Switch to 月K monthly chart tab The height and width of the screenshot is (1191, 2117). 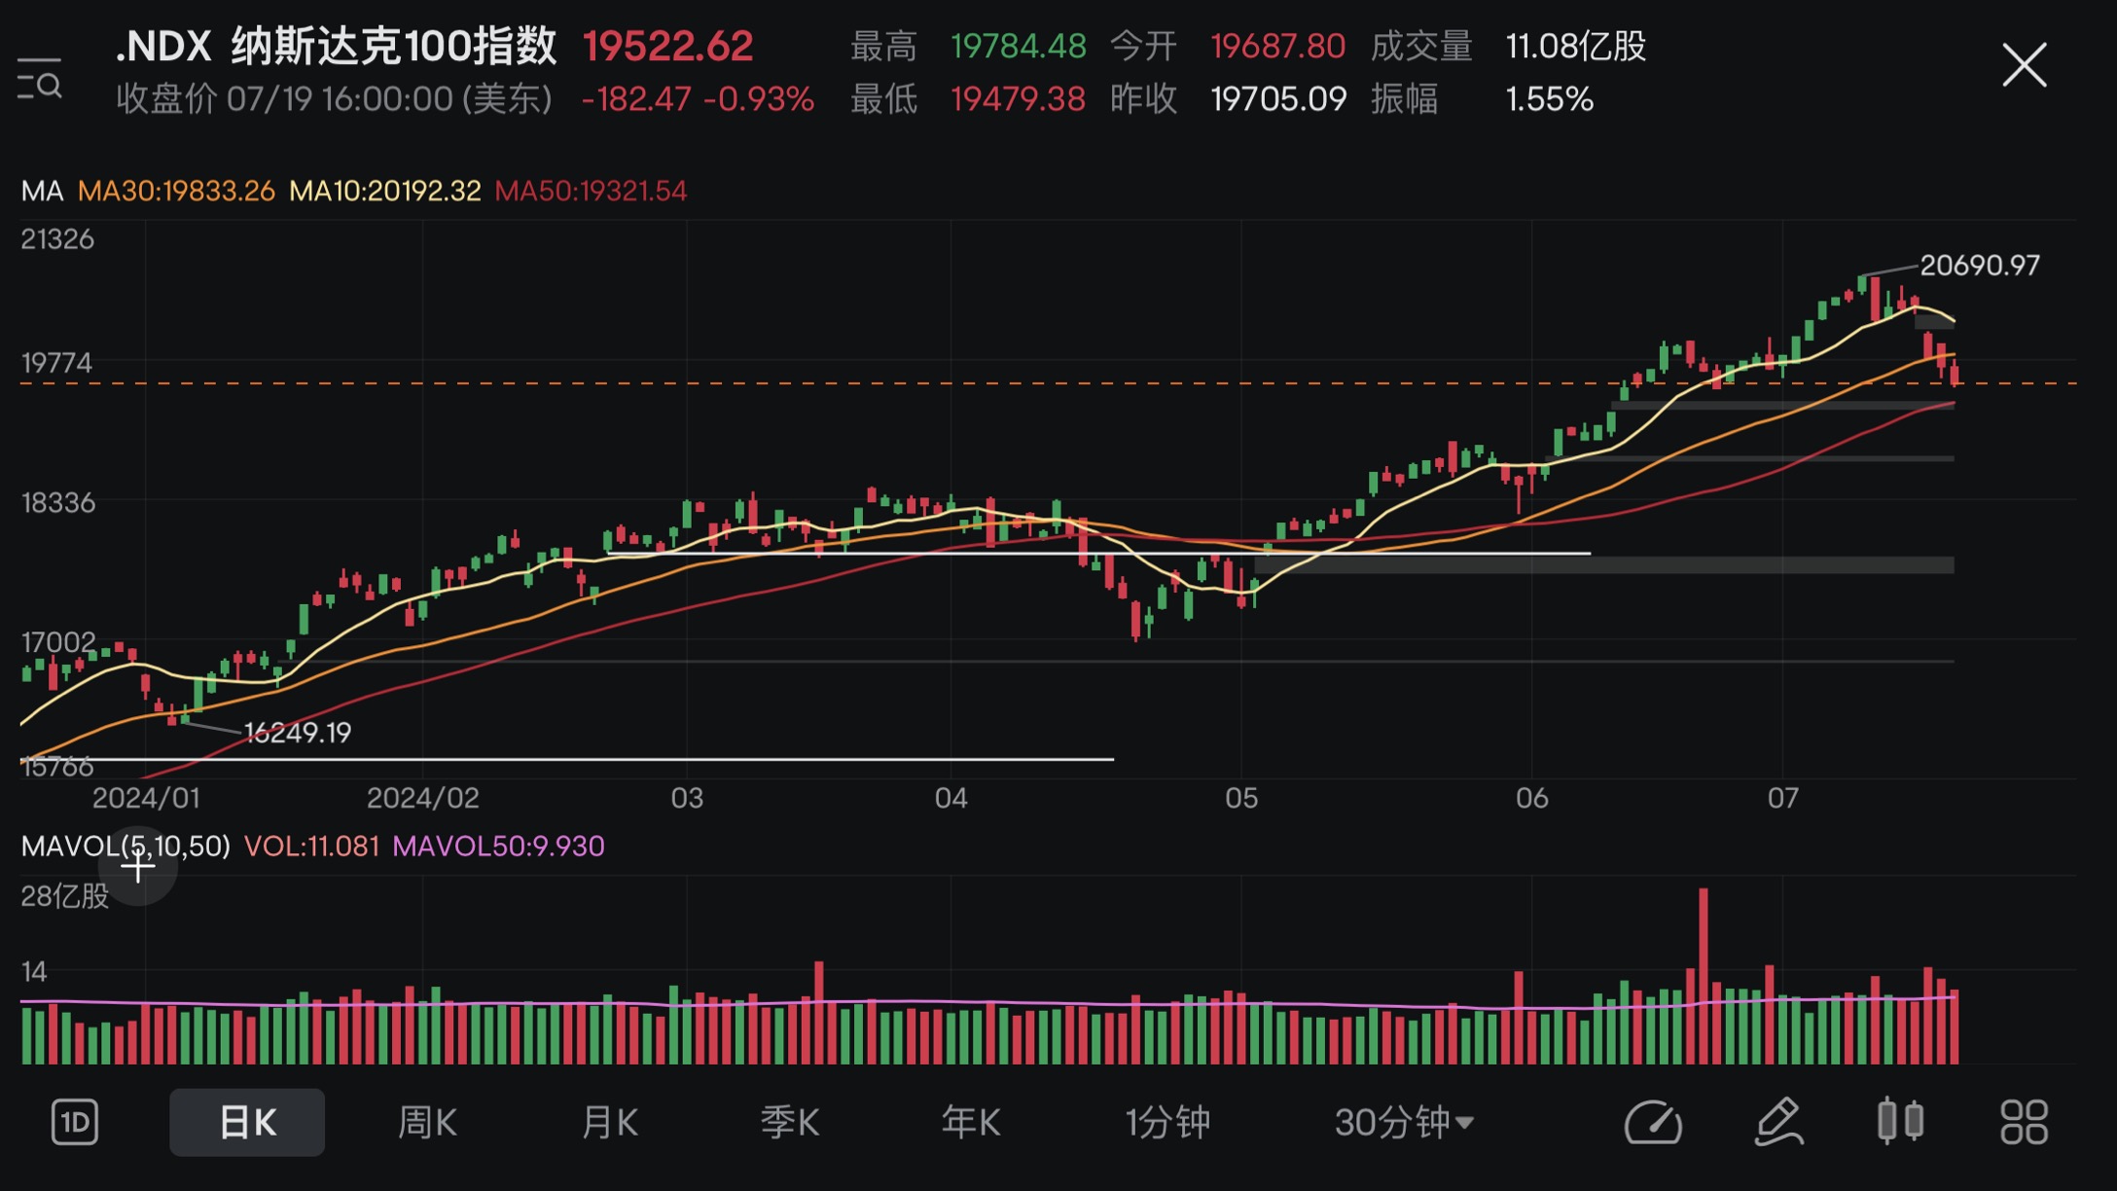pos(609,1122)
